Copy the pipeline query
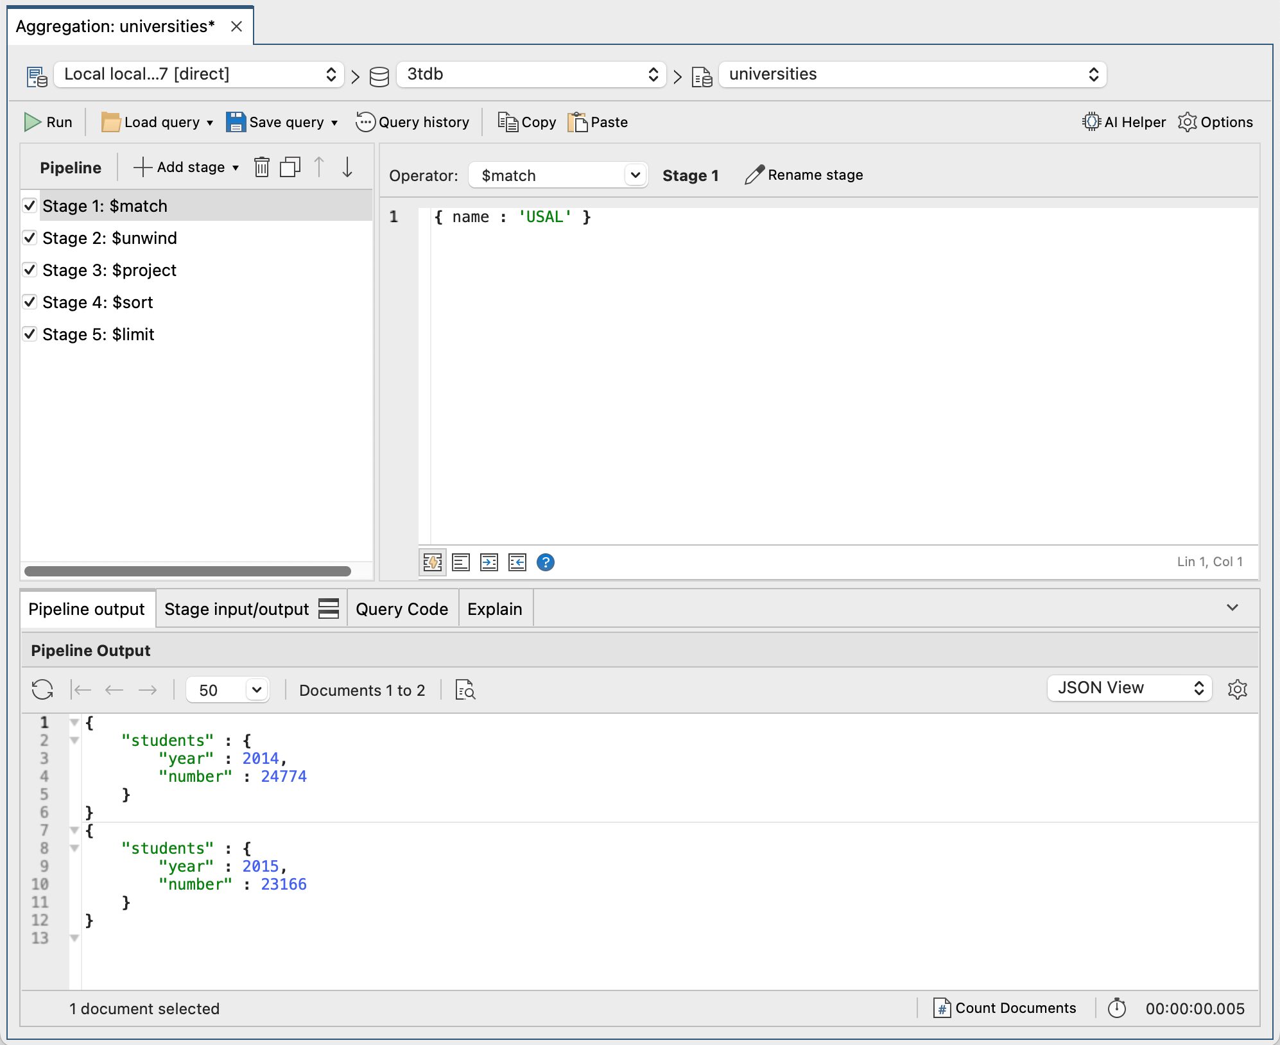The width and height of the screenshot is (1280, 1045). [526, 122]
